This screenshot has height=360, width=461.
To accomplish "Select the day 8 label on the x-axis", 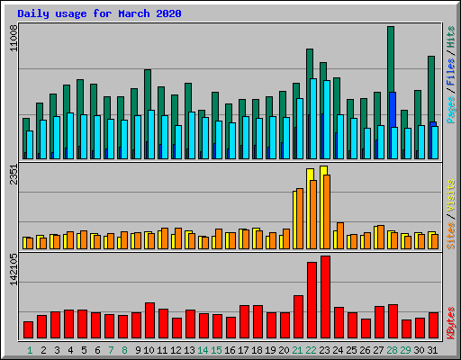I will click(x=124, y=350).
